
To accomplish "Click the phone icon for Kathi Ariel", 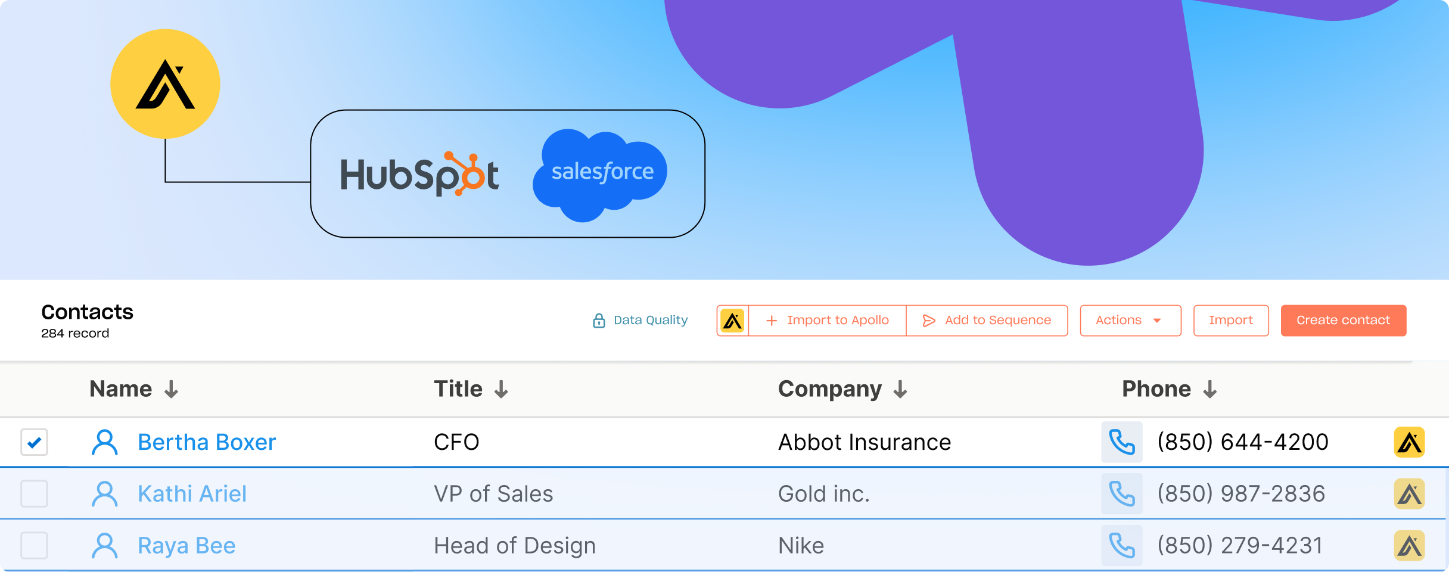I will pos(1121,494).
